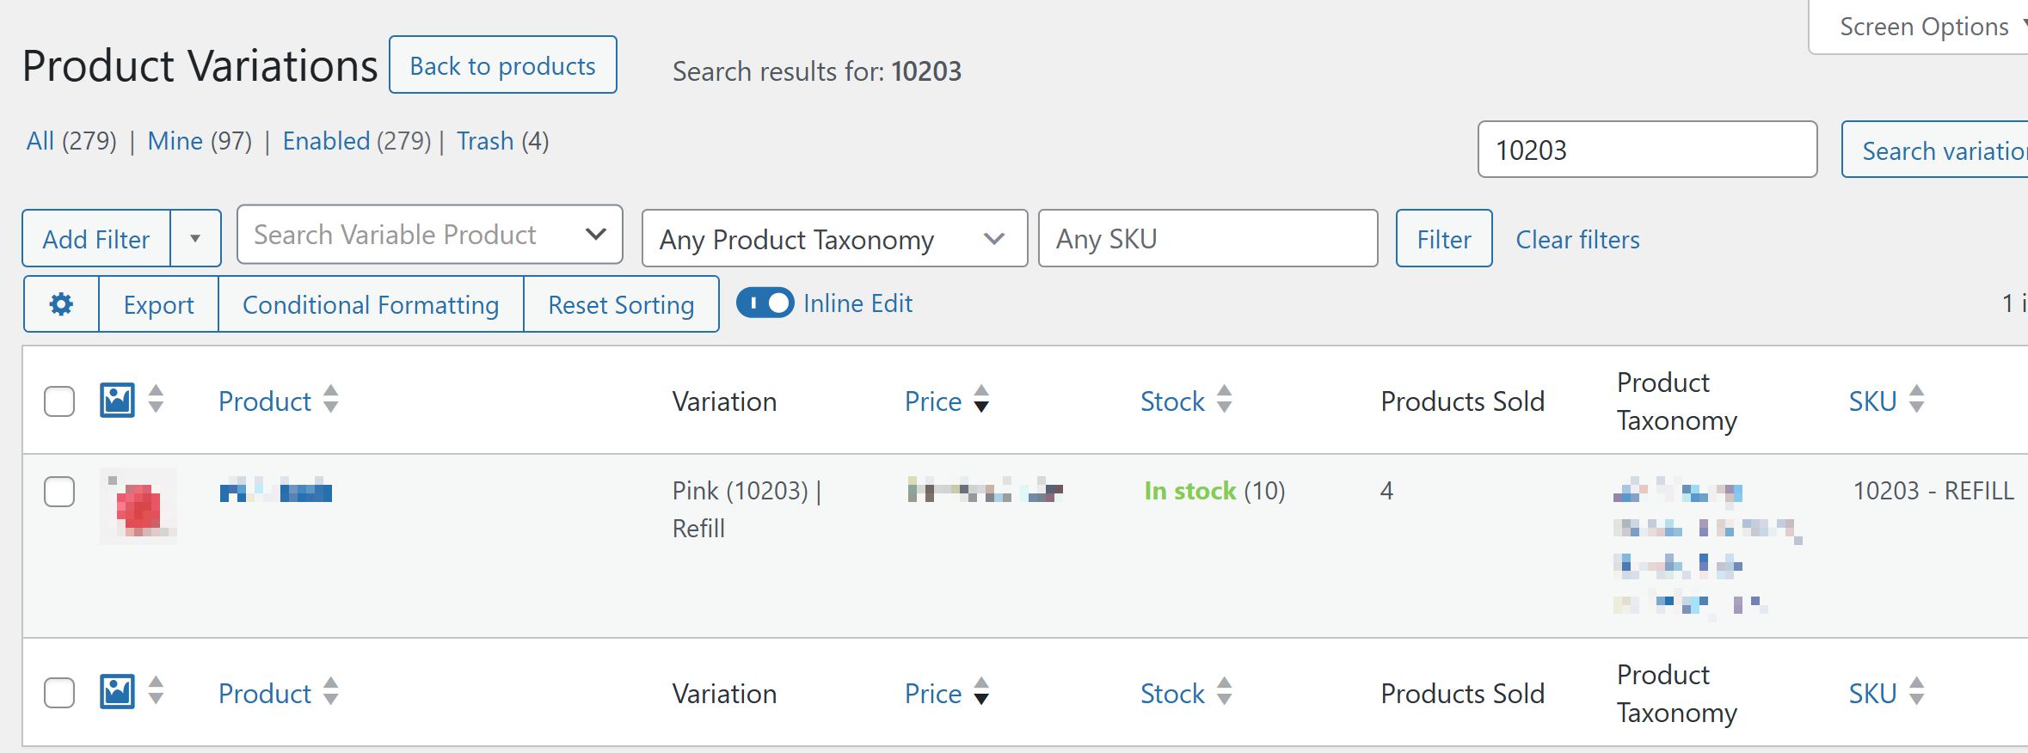Sort by SKU using header sort arrows
This screenshot has width=2028, height=753.
coord(1917,400)
